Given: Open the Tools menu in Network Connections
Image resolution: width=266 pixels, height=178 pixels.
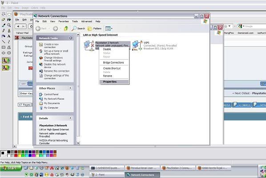Looking at the screenshot, I should point(75,21).
